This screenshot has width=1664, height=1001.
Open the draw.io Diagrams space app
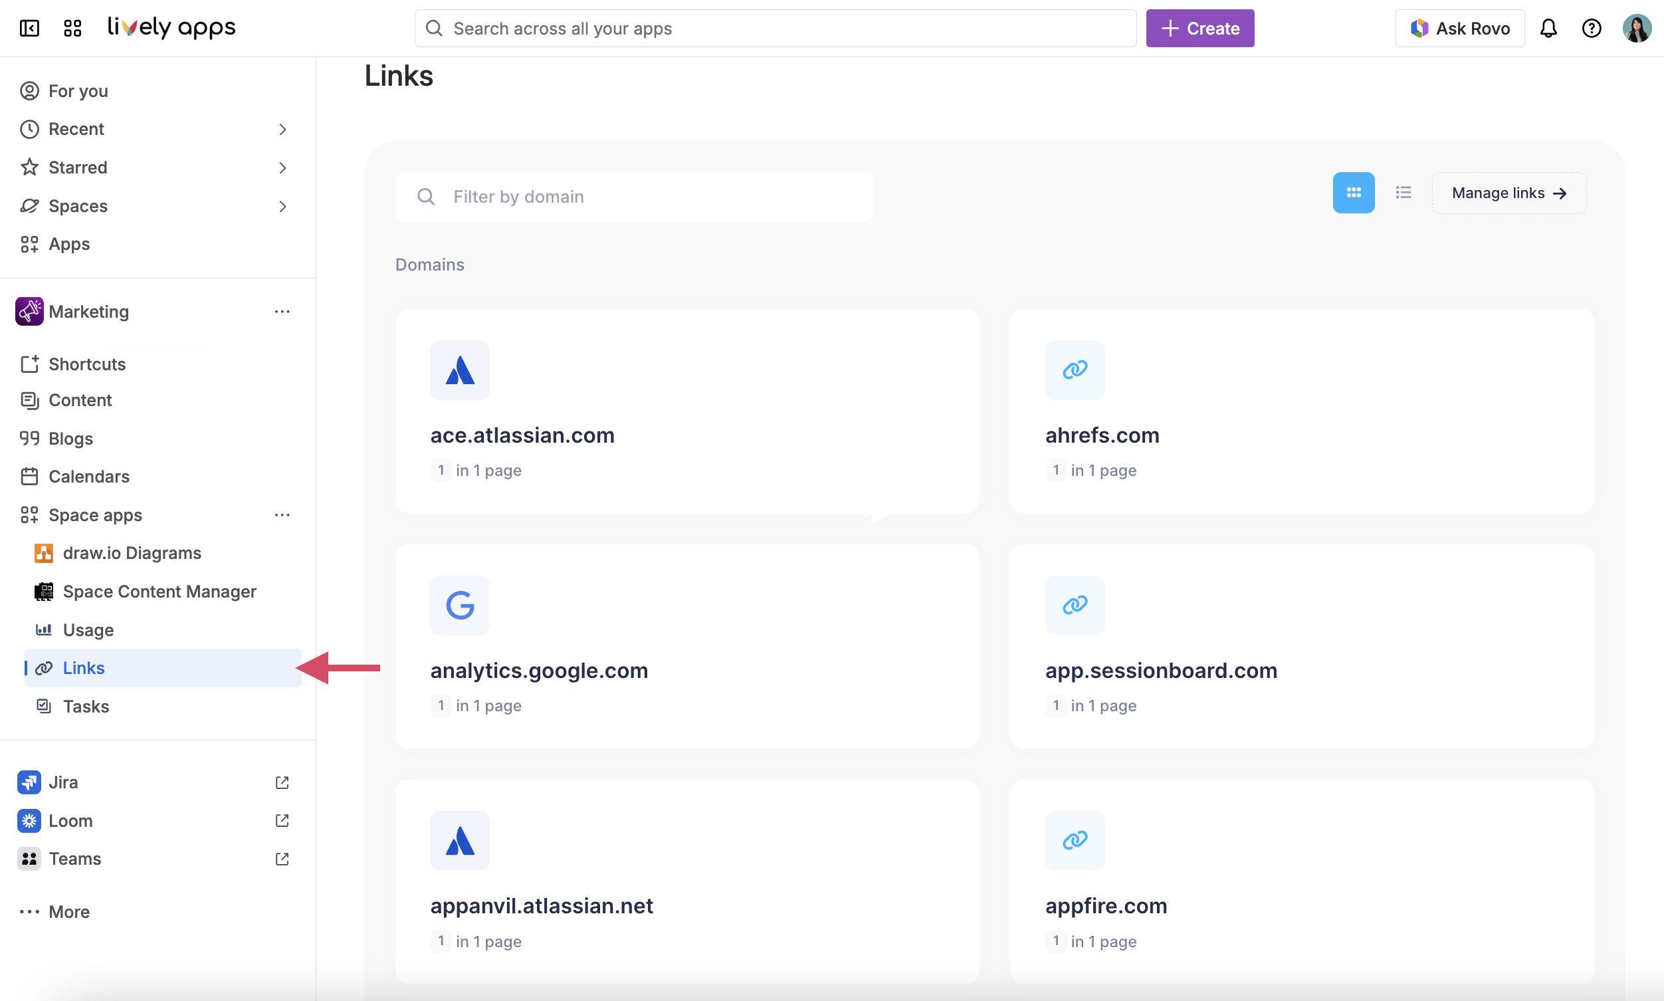point(132,552)
